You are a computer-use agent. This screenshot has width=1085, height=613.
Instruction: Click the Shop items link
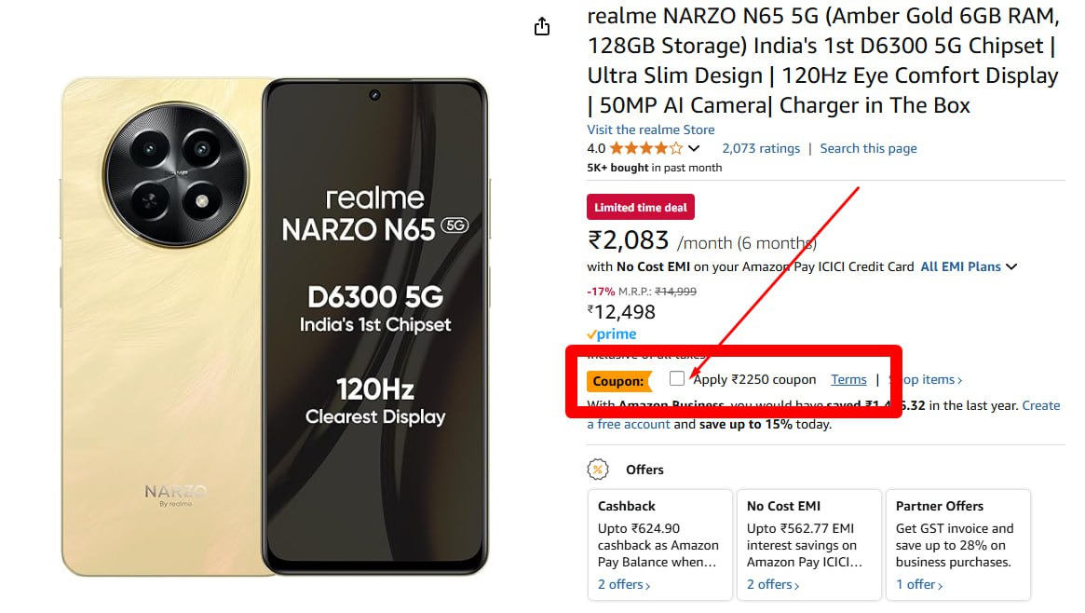(x=929, y=379)
